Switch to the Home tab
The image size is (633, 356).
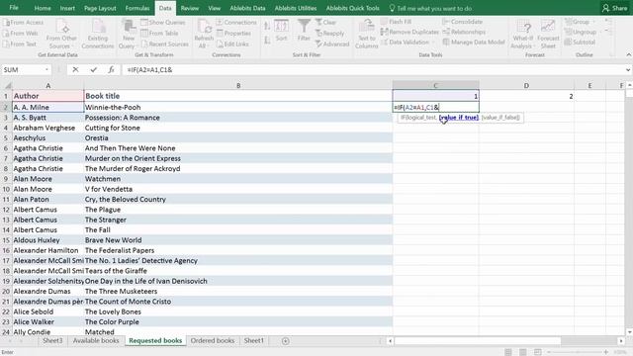pos(43,8)
